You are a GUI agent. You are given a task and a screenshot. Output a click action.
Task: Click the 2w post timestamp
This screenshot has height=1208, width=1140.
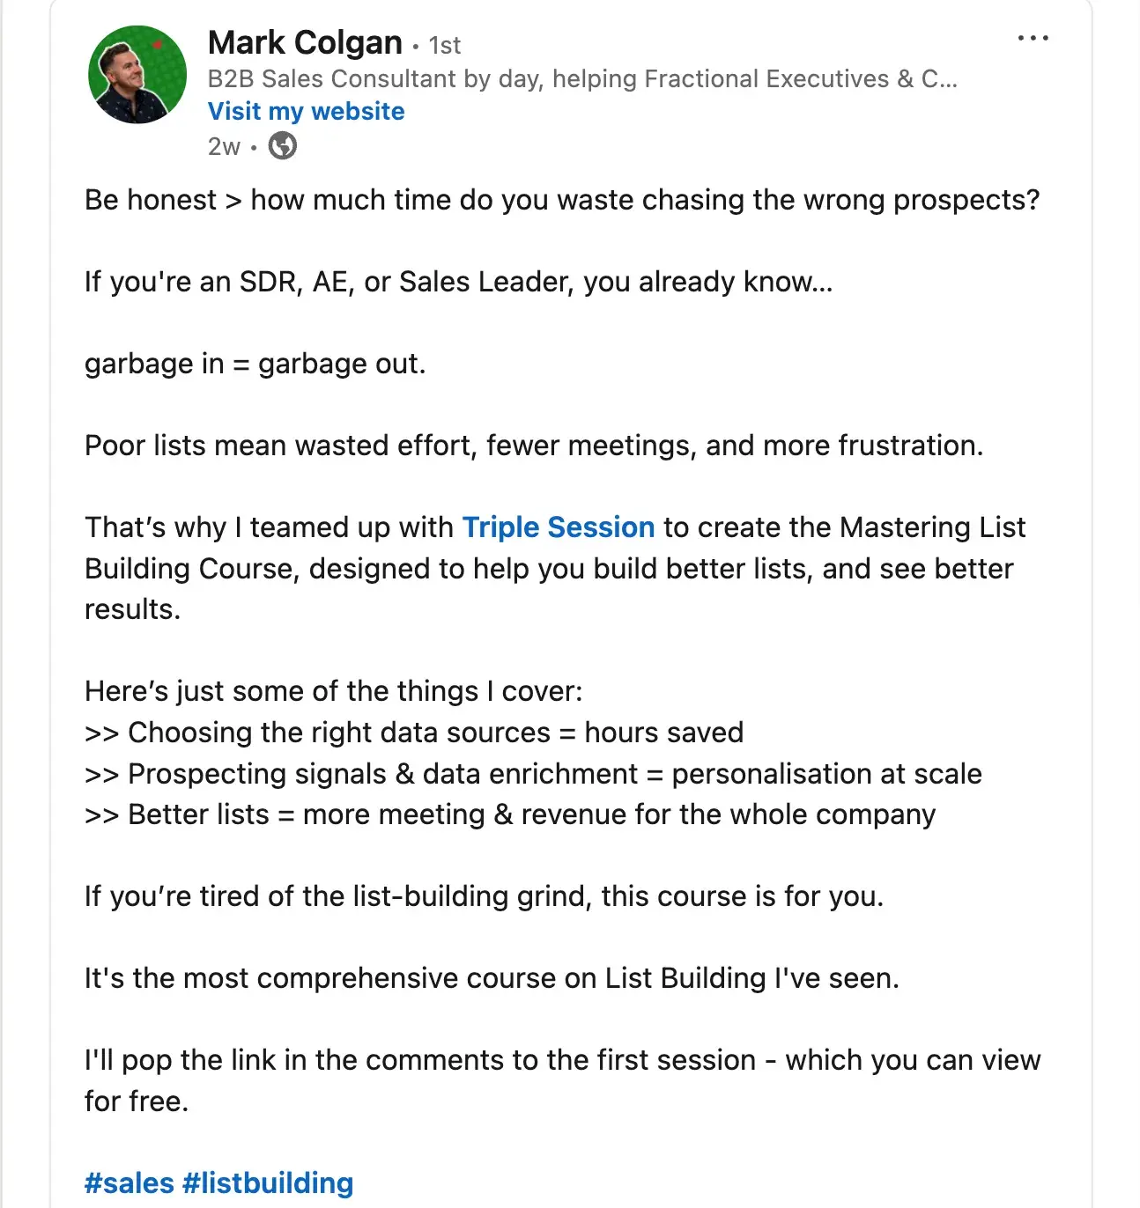tap(222, 146)
